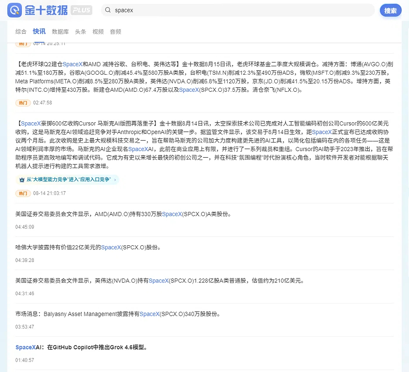The height and width of the screenshot is (372, 409).
Task: Click the SpaceX link in the Grok 4.6 headline
Action: pyautogui.click(x=26, y=348)
